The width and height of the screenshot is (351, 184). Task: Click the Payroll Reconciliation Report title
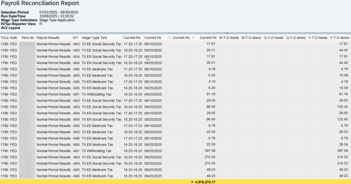(39, 4)
